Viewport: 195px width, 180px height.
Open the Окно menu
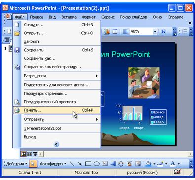pos(157,17)
